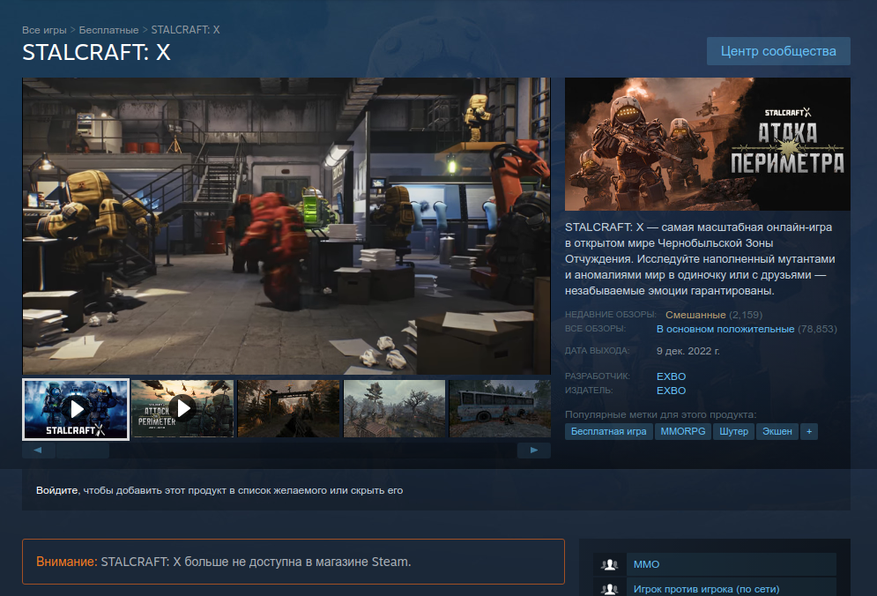
Task: Click the plus button to add tags
Action: 809,431
